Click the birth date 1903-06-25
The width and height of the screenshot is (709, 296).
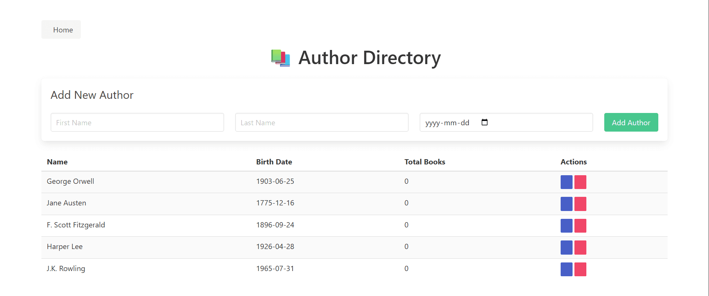click(275, 182)
